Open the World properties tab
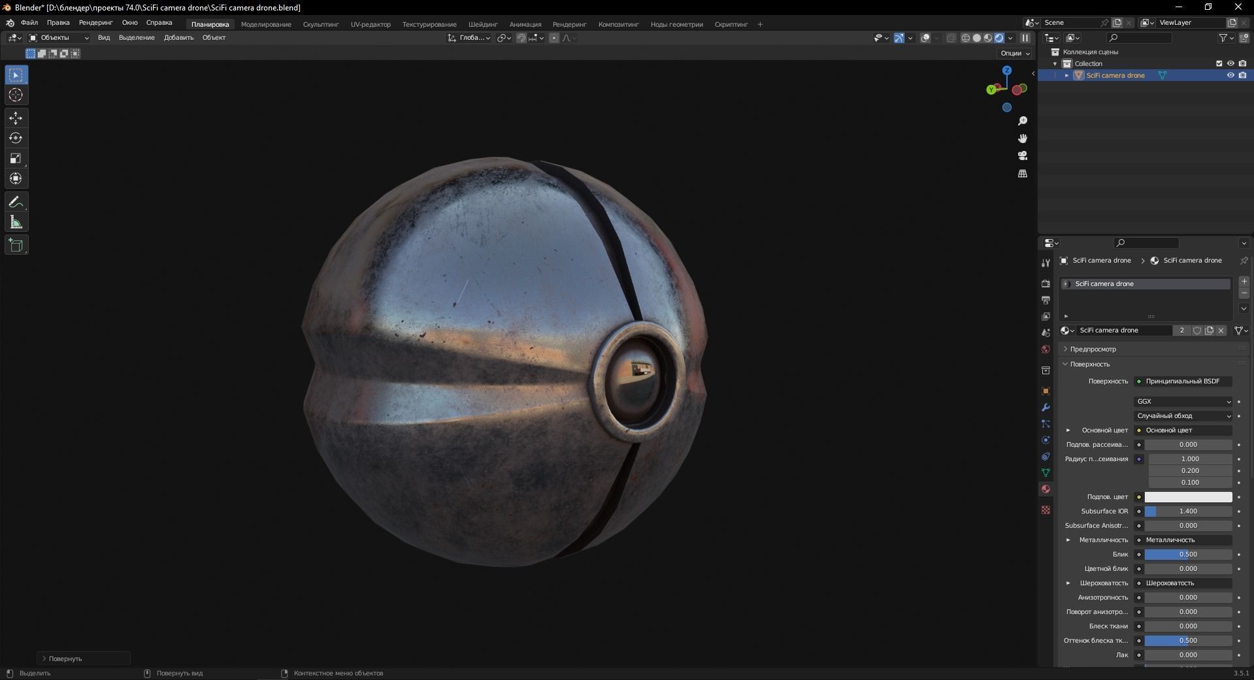Viewport: 1254px width, 680px height. click(1046, 349)
